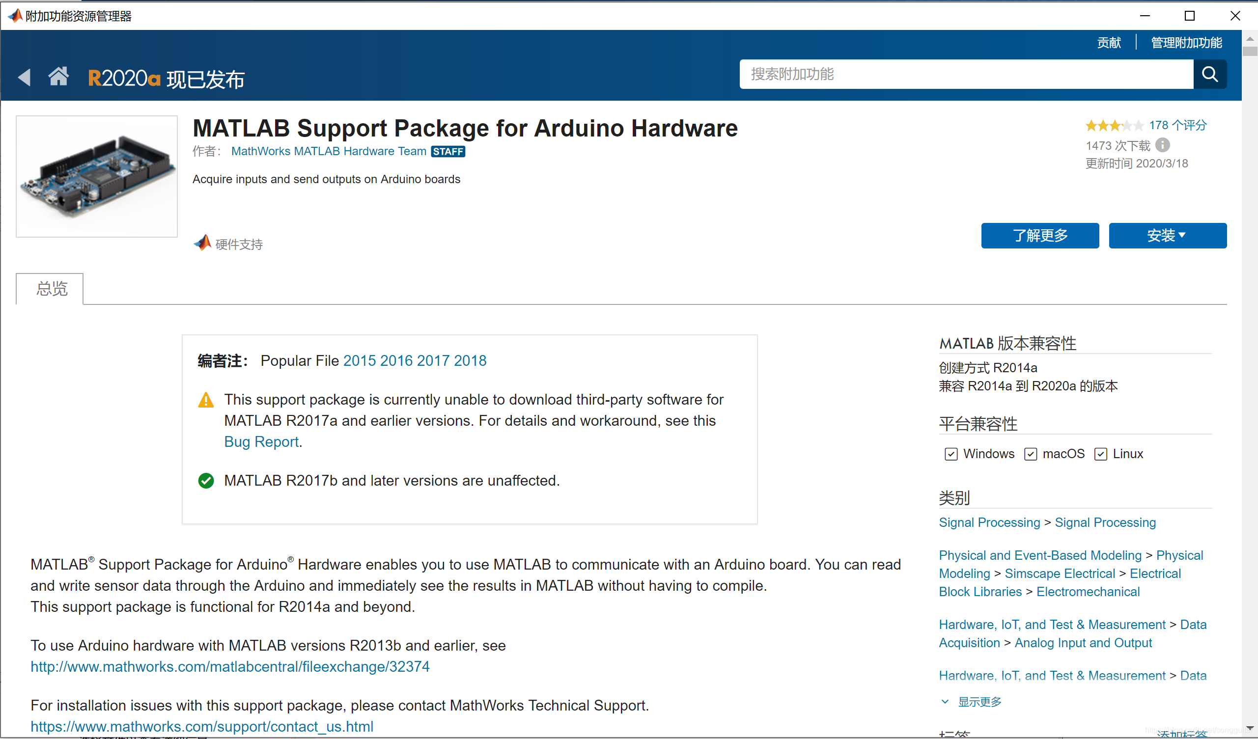The height and width of the screenshot is (739, 1258).
Task: Click the search magnifier icon
Action: pyautogui.click(x=1209, y=74)
